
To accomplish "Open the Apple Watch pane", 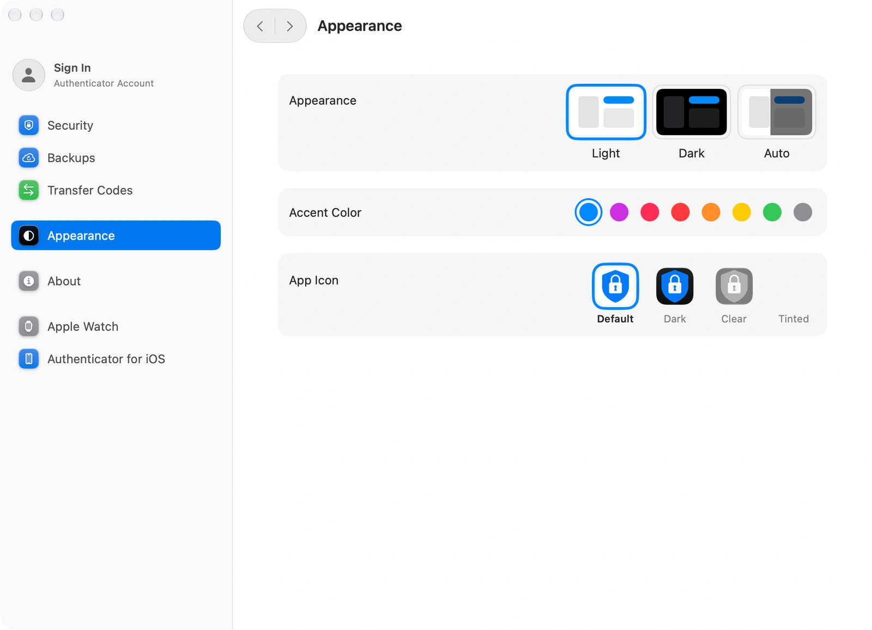I will click(116, 327).
